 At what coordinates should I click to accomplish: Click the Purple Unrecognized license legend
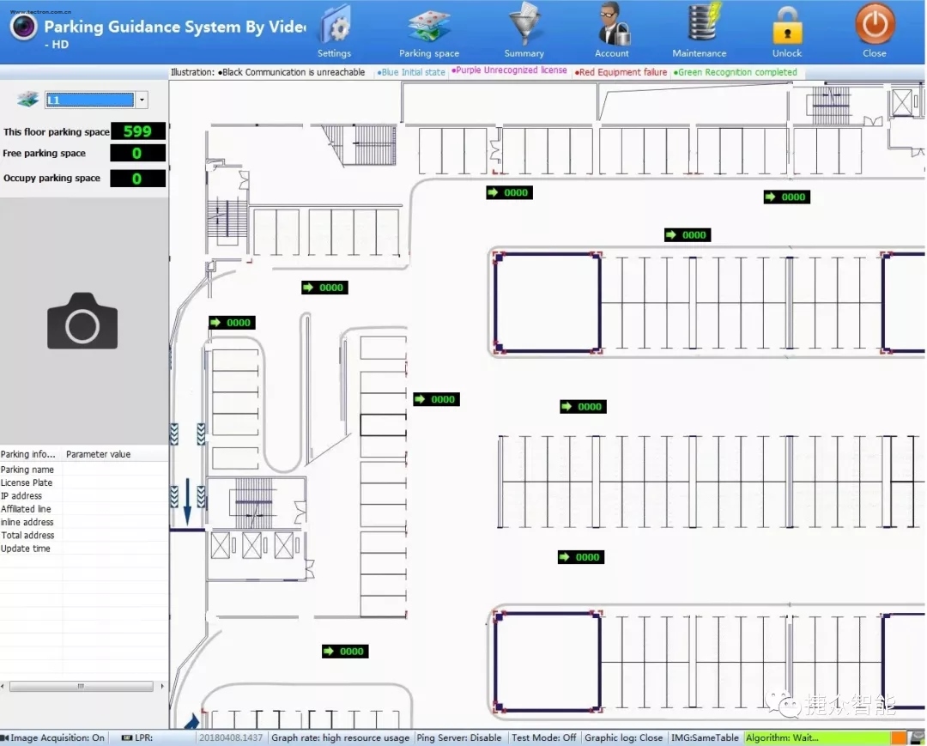pyautogui.click(x=509, y=70)
